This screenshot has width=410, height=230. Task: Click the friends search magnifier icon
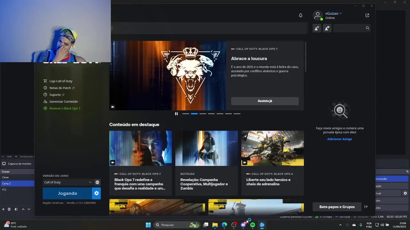[367, 28]
